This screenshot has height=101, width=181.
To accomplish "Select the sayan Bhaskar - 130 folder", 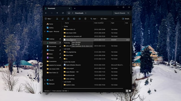I will [x=96, y=72].
